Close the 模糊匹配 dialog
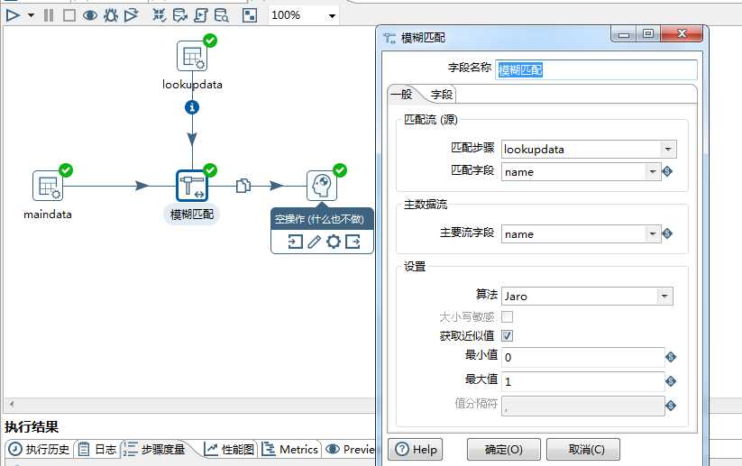Viewport: 742px width, 466px height. 682,33
